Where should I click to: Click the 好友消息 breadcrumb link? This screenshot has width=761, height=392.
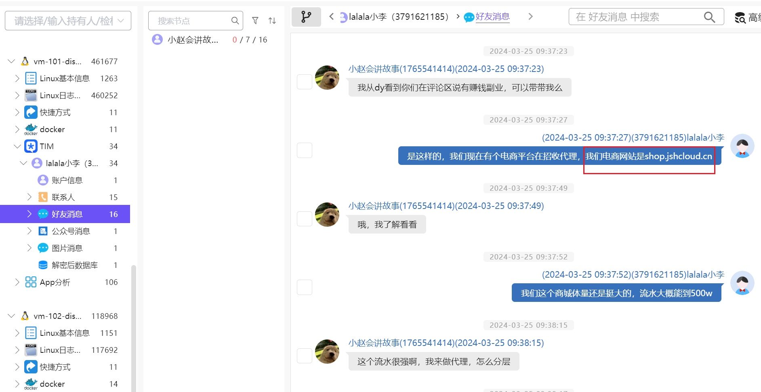click(x=492, y=17)
